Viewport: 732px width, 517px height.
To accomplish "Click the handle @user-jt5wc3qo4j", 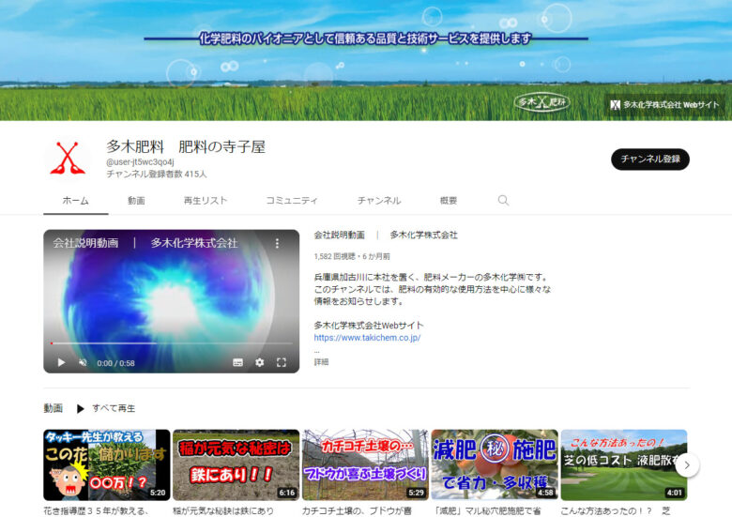I will (x=140, y=162).
